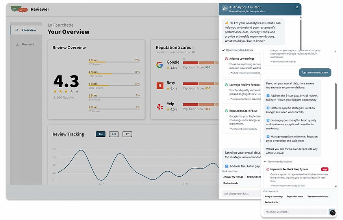Image resolution: width=343 pixels, height=220 pixels.
Task: Click the 3,144 Review count text
Action: (x=64, y=97)
